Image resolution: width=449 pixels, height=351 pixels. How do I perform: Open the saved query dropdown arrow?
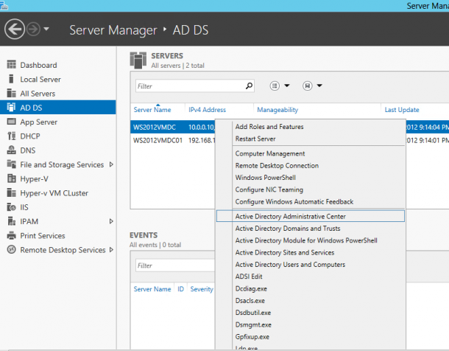(x=319, y=86)
